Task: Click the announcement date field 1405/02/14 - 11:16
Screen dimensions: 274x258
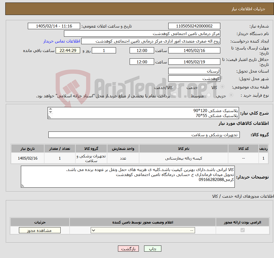Action: [54, 26]
